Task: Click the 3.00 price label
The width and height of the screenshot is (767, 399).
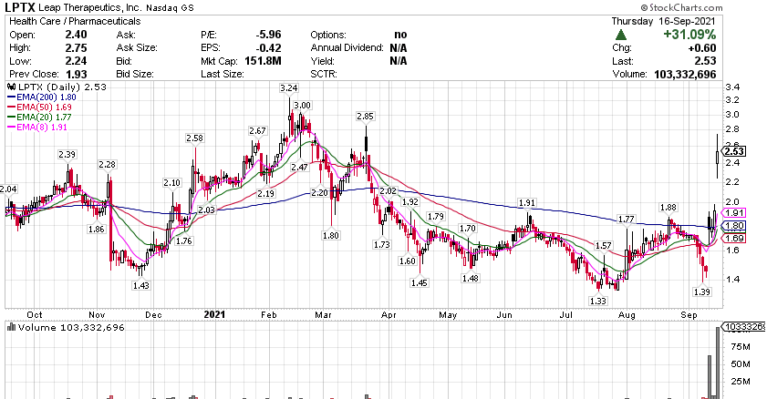Action: click(x=302, y=106)
